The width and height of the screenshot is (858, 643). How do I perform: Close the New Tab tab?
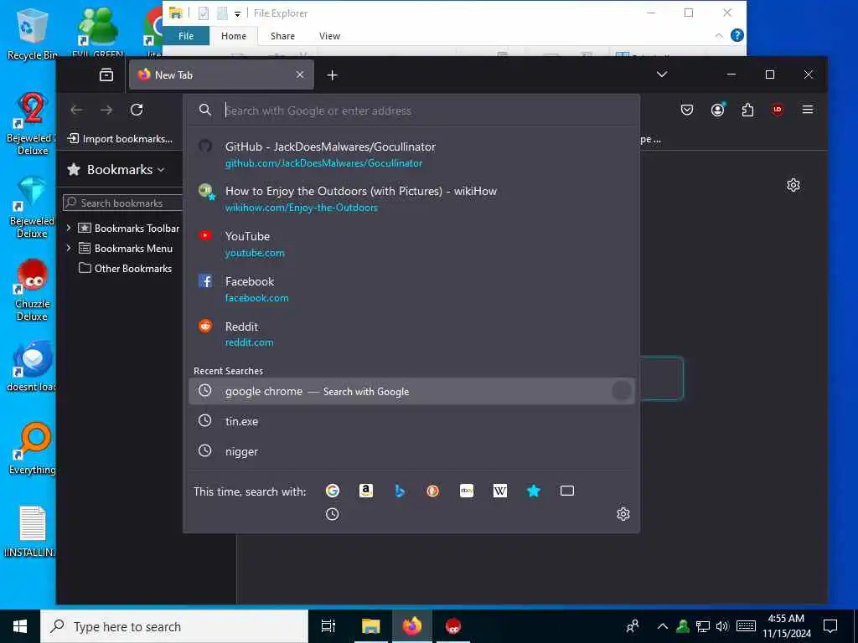300,75
